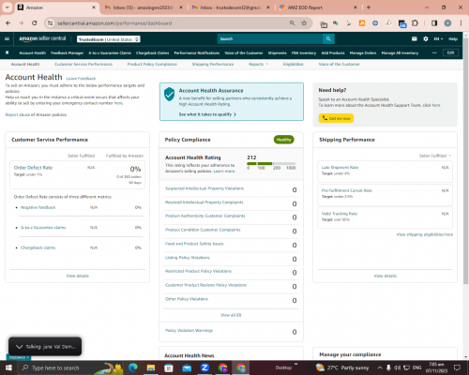
Task: Click View details under Customer Service Performance
Action: click(78, 276)
